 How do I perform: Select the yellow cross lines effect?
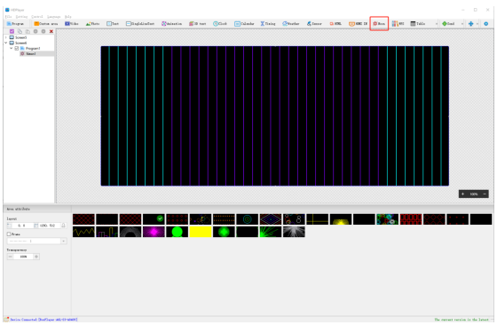pos(318,219)
